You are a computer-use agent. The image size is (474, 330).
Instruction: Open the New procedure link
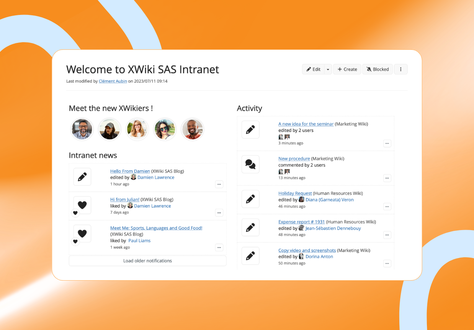pos(294,158)
